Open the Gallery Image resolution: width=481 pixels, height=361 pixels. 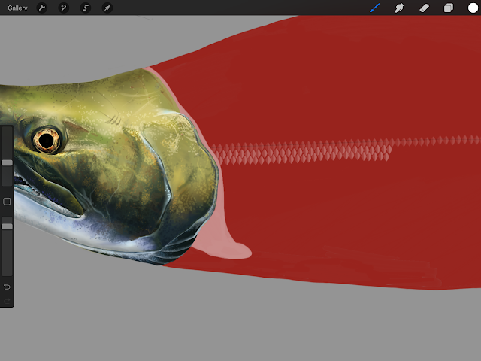point(17,8)
